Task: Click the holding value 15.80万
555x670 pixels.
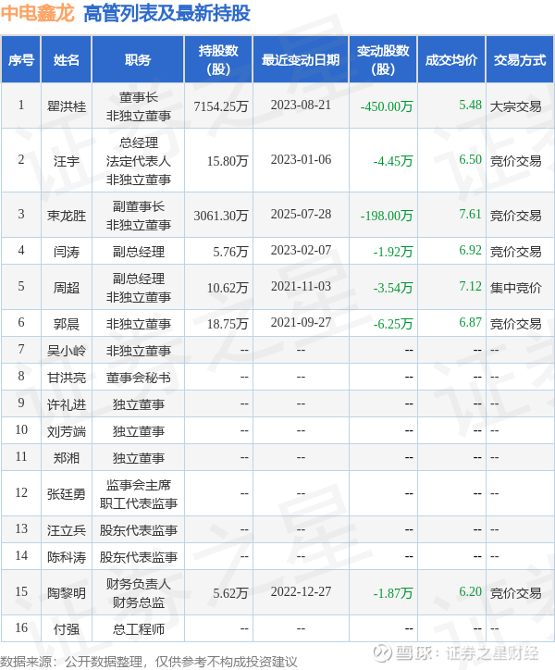Action: 228,161
